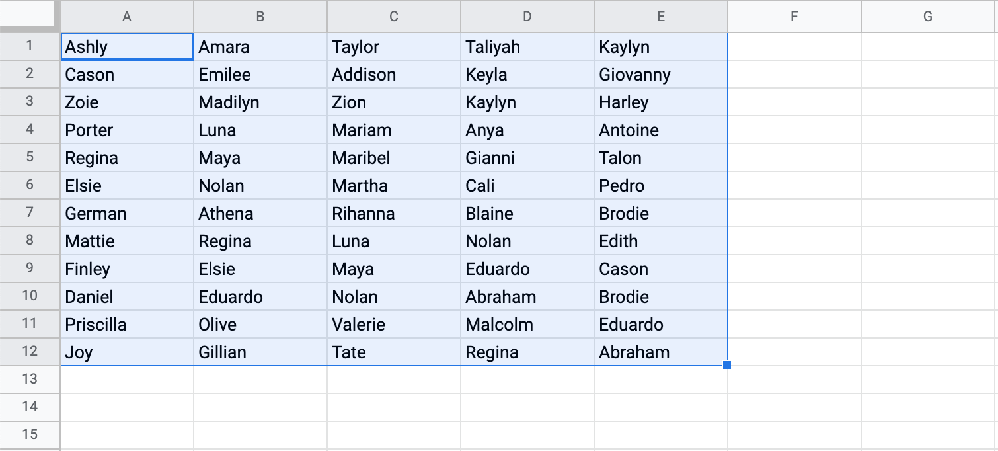Click column header G to select entire column
This screenshot has width=998, height=451.
(929, 17)
